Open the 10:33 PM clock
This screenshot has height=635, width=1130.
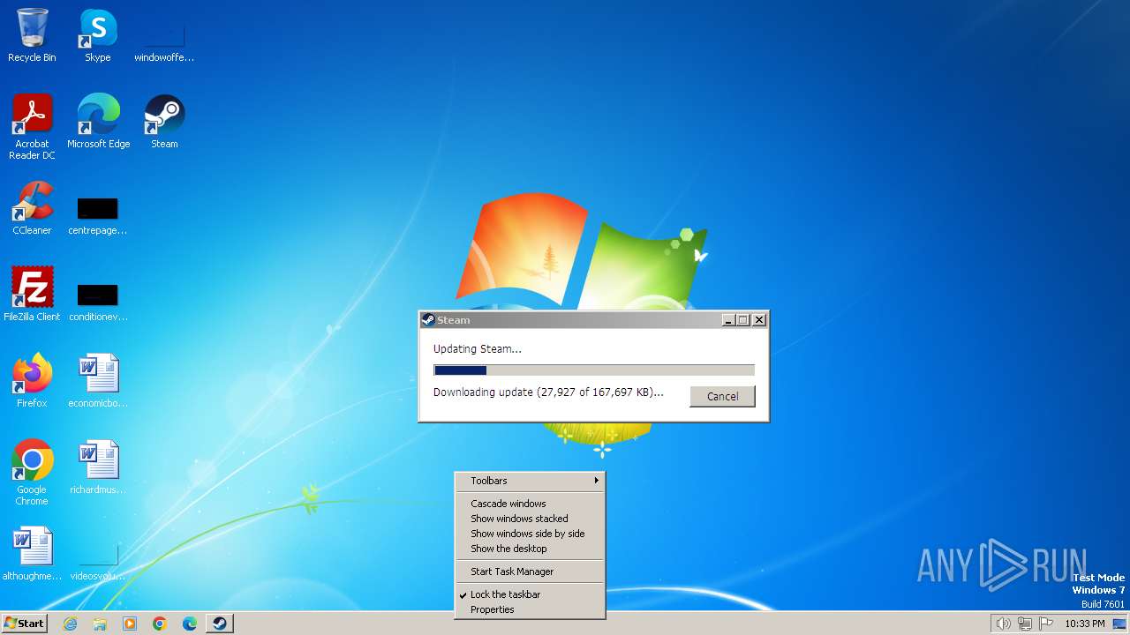coord(1084,624)
